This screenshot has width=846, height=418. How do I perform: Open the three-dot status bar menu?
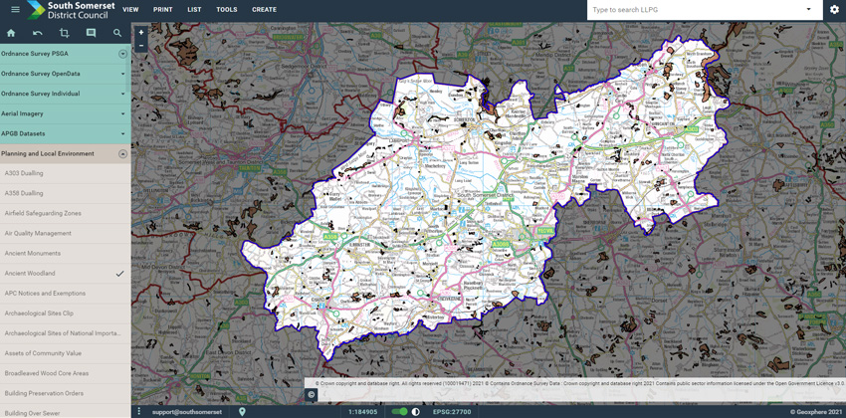138,411
